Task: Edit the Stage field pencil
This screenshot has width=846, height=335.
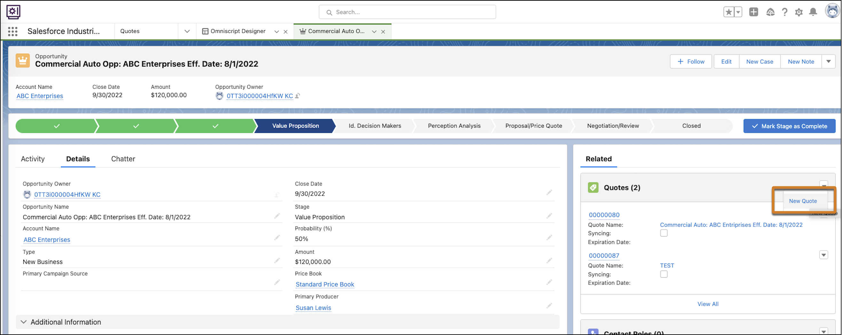Action: (x=549, y=216)
